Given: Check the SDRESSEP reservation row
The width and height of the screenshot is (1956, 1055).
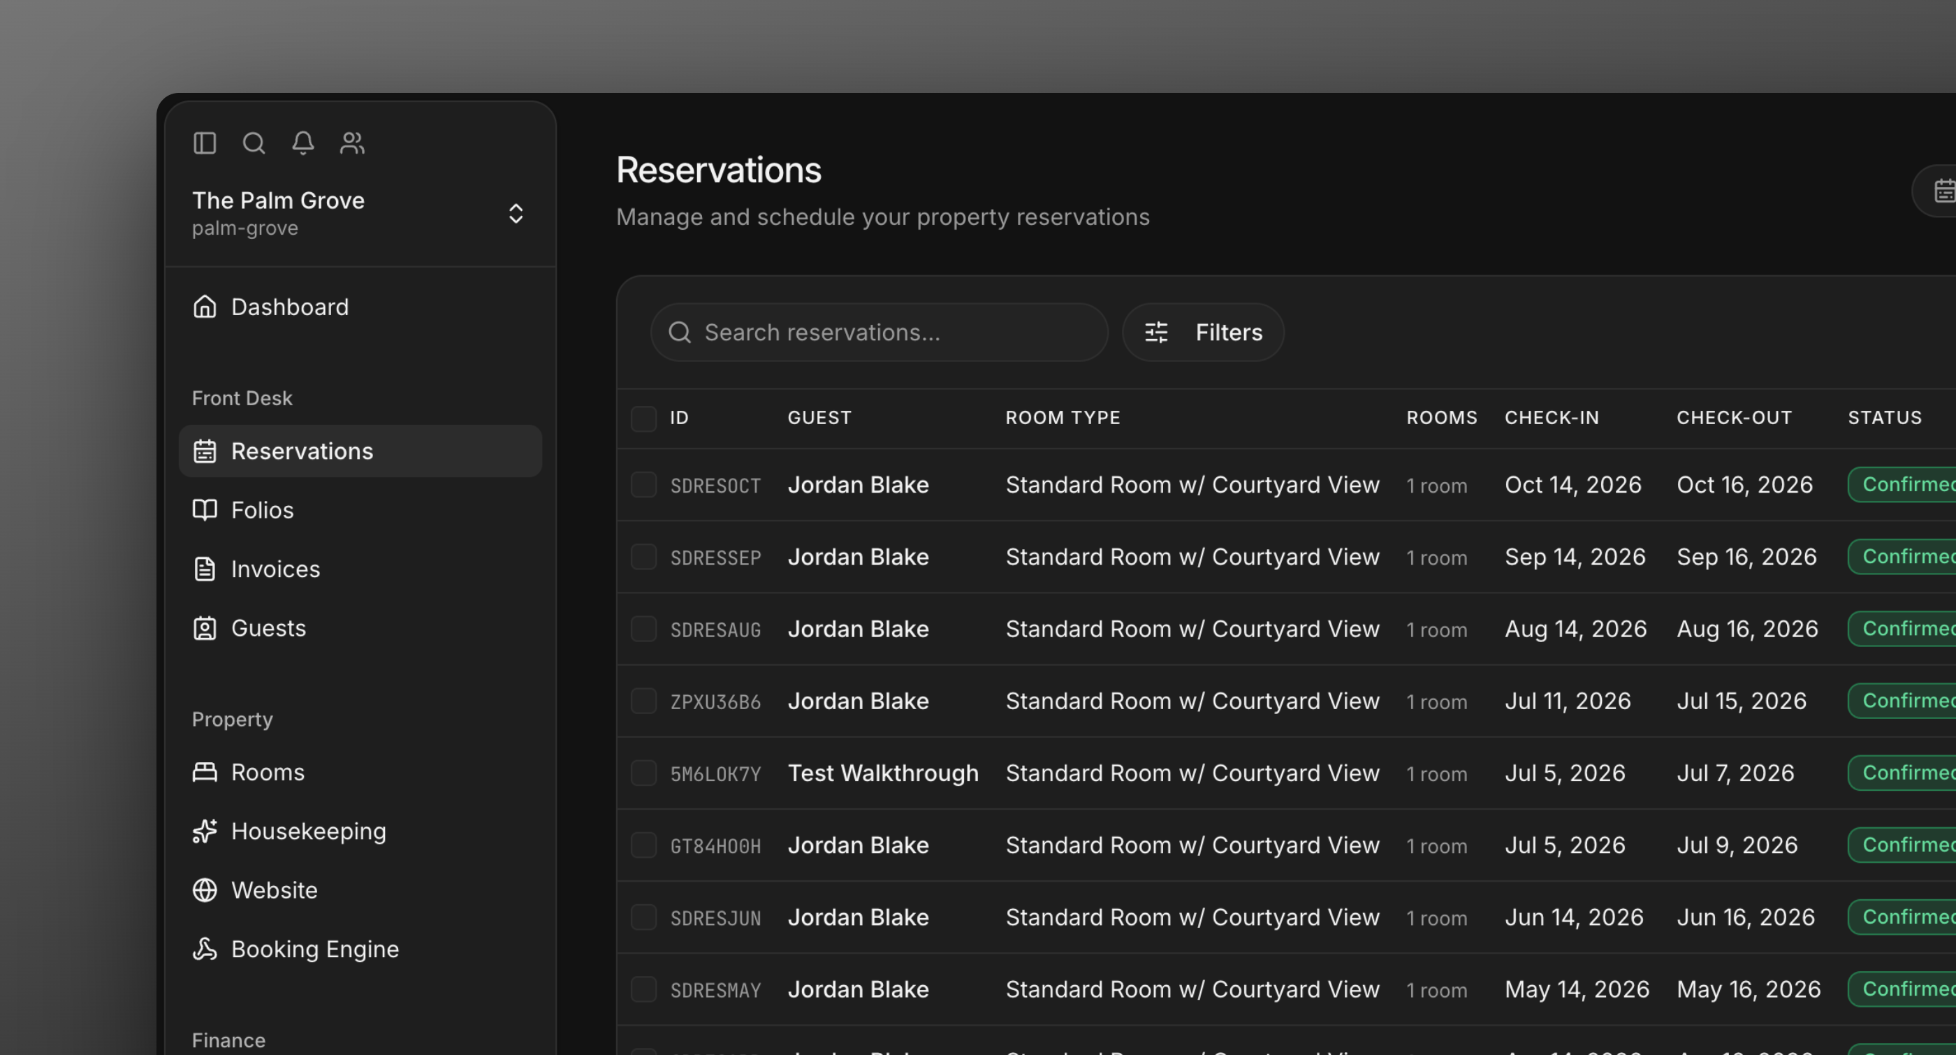Looking at the screenshot, I should (643, 557).
